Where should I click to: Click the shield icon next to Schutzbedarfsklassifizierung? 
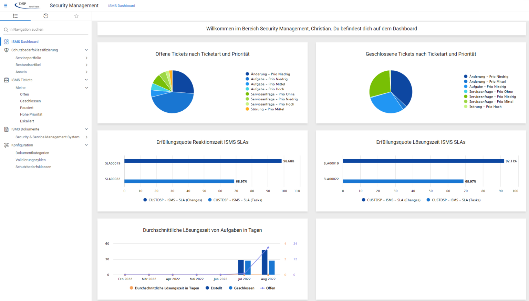coord(6,50)
